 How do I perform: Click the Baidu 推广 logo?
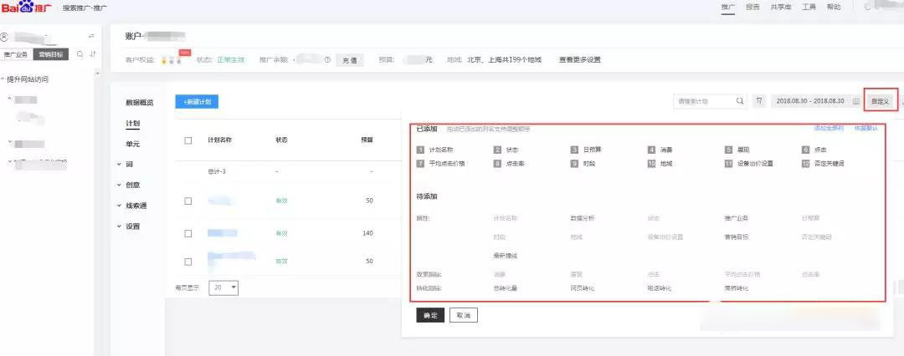click(x=27, y=8)
